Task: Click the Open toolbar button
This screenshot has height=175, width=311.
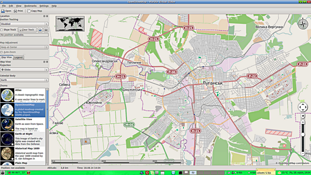Action: point(6,11)
